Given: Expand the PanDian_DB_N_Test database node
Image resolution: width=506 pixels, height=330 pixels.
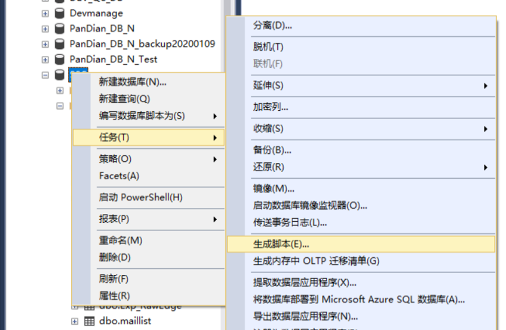Looking at the screenshot, I should 45,60.
